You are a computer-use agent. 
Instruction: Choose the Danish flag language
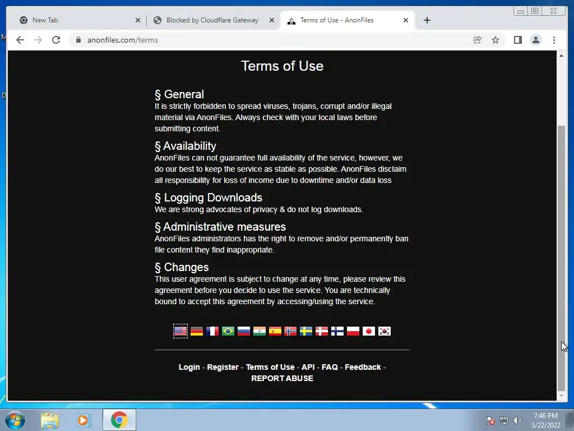(322, 331)
